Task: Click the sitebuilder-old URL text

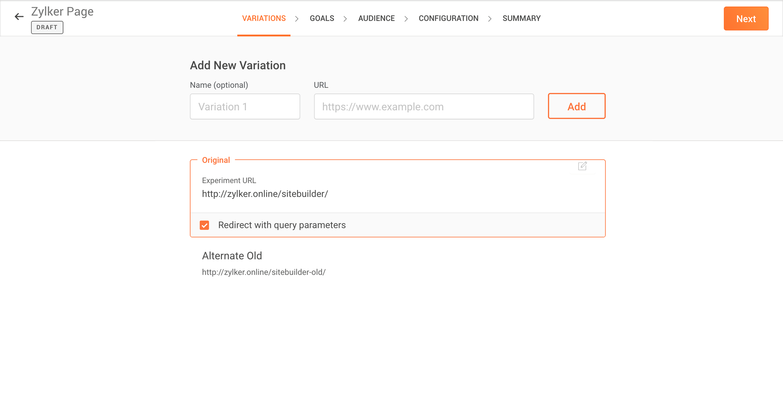Action: 264,272
